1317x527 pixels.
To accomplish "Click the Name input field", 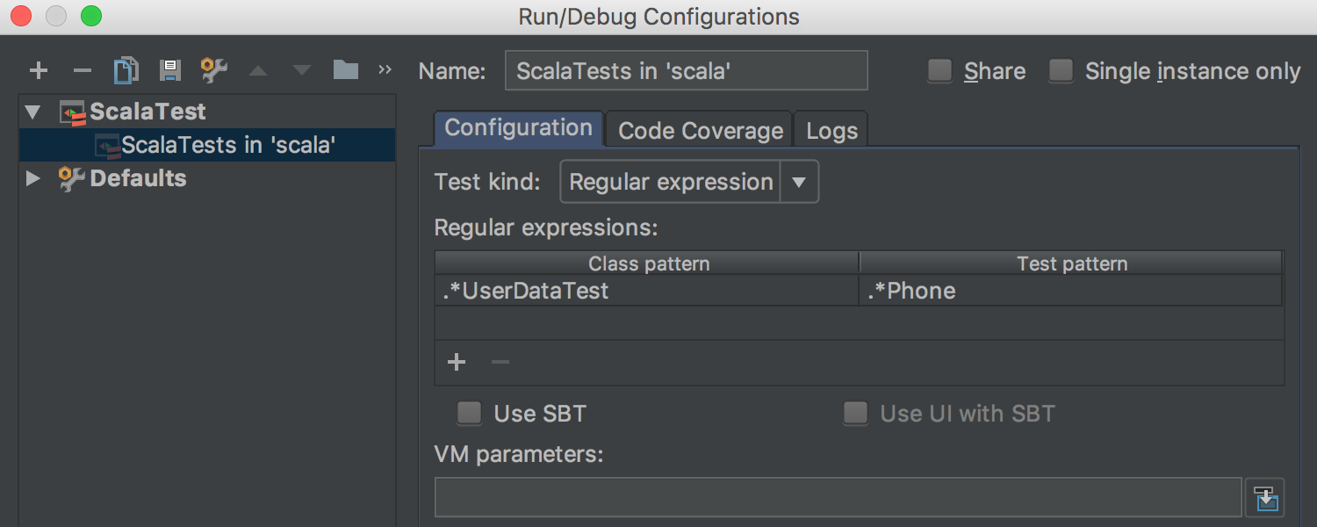I will tap(687, 70).
